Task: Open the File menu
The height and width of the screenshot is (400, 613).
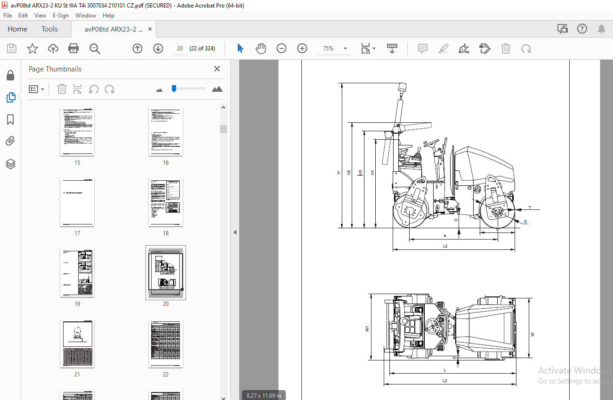Action: (x=8, y=15)
